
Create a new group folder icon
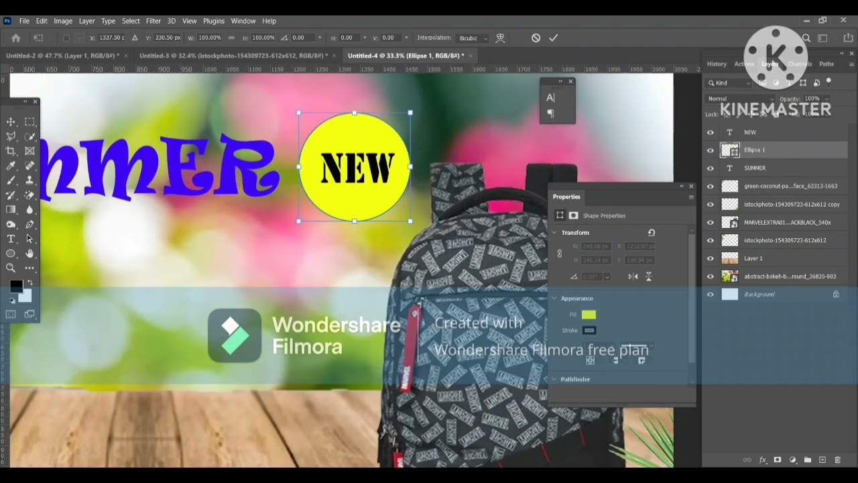point(807,460)
